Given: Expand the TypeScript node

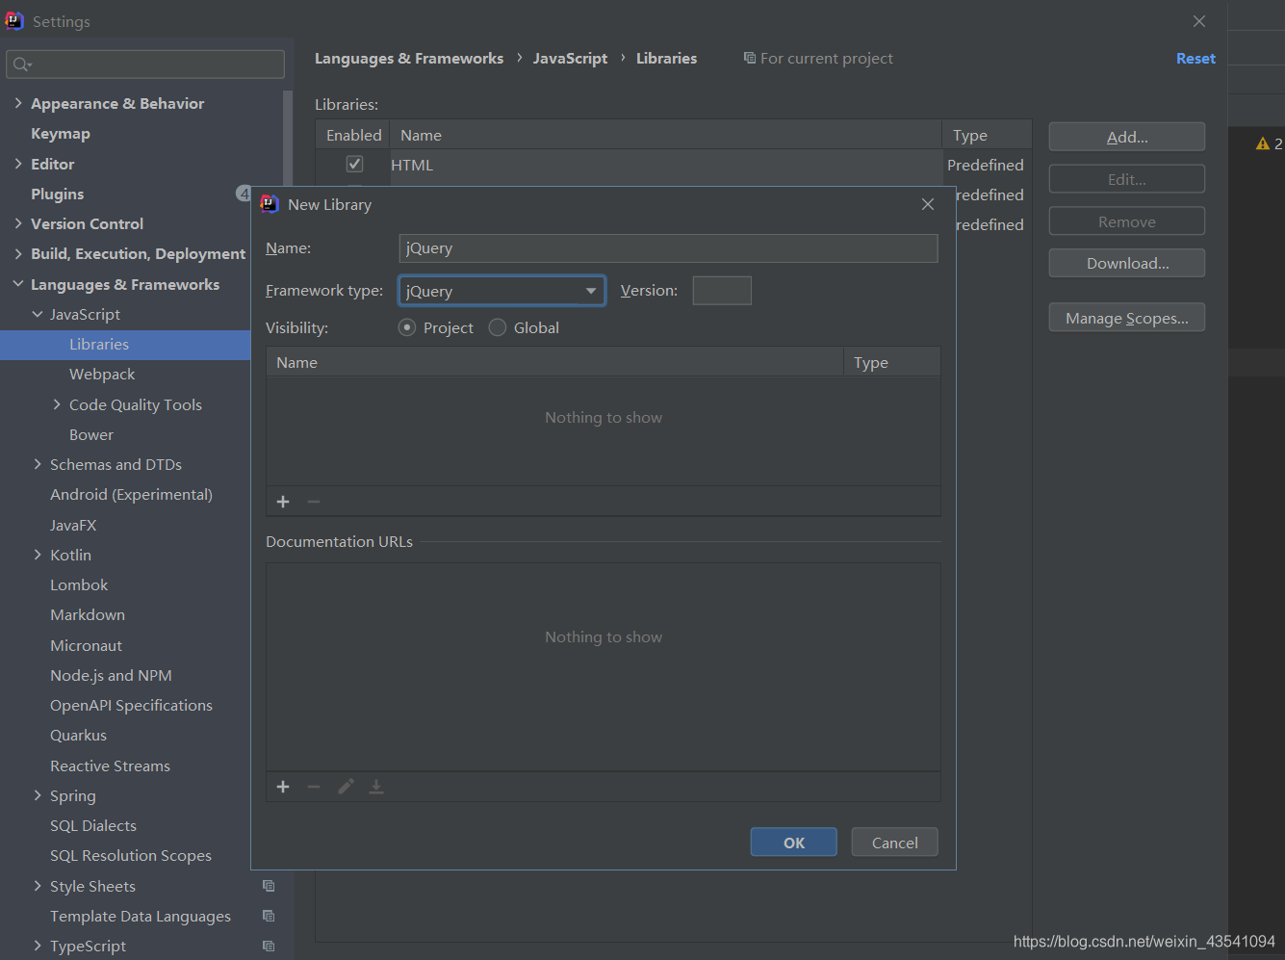Looking at the screenshot, I should coord(38,946).
